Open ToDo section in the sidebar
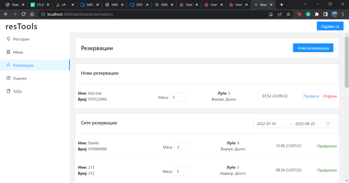The width and height of the screenshot is (349, 183). 17,91
